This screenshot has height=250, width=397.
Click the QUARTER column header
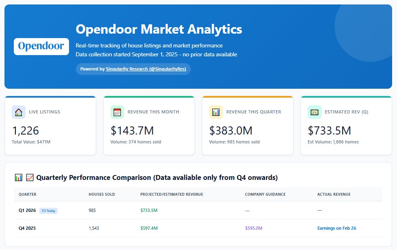pos(27,194)
